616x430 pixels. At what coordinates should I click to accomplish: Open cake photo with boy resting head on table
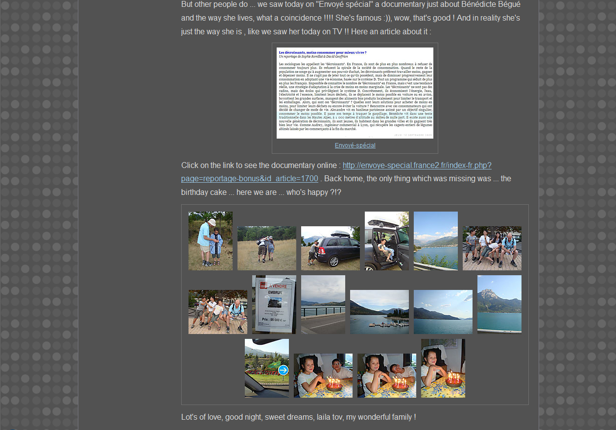click(x=387, y=376)
